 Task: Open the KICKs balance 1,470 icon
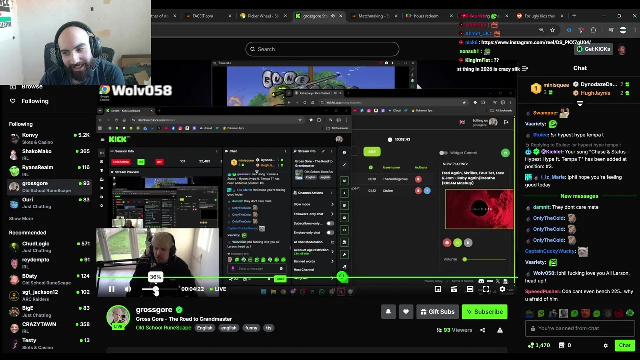[539, 346]
